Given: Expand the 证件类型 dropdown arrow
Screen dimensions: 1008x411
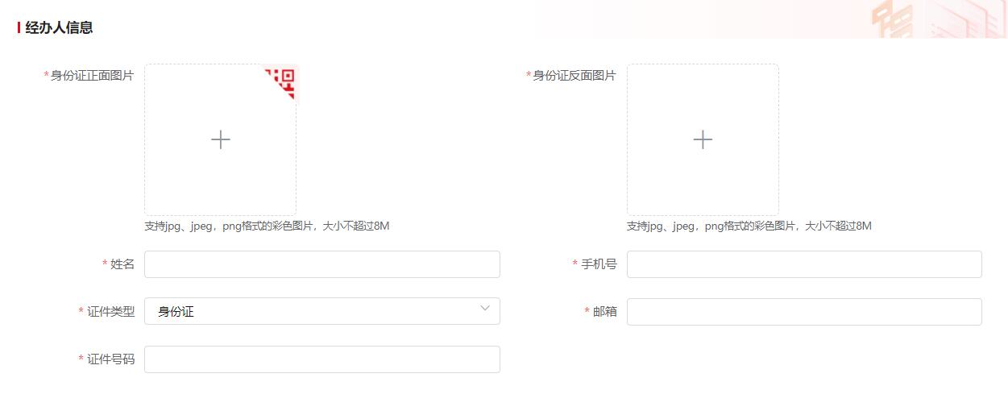Looking at the screenshot, I should [484, 309].
